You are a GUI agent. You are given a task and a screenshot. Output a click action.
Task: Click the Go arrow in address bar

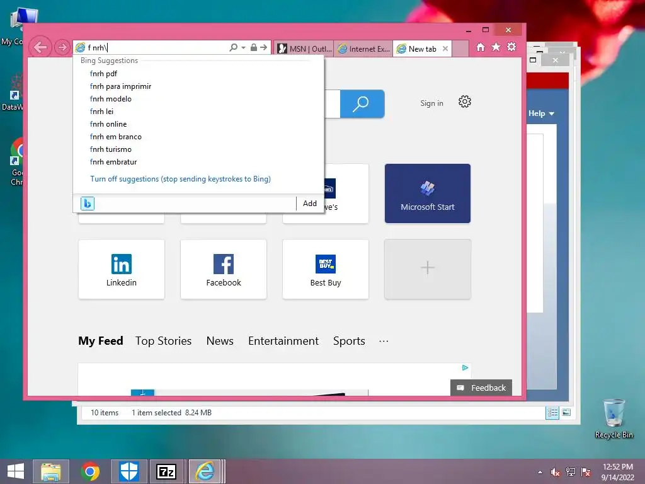[264, 47]
